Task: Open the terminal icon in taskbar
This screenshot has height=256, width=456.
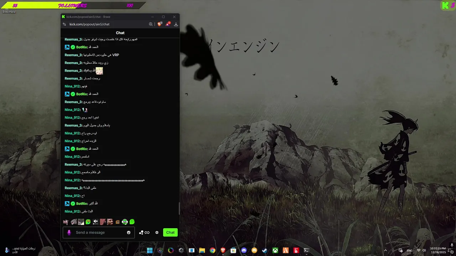Action: click(306, 250)
